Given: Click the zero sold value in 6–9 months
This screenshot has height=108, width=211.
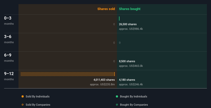Looking at the screenshot, I should click(114, 61).
